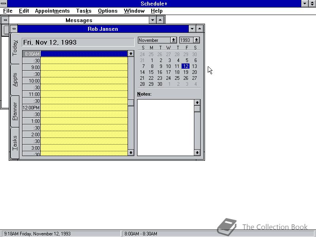The image size is (316, 237).
Task: Minimize the Messages window
Action: tap(152, 20)
